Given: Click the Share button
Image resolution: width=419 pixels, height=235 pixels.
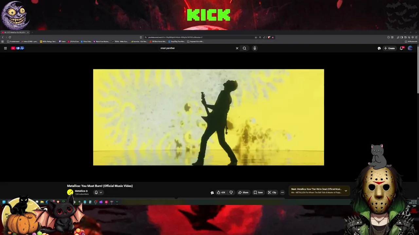Looking at the screenshot, I should click(x=243, y=193).
